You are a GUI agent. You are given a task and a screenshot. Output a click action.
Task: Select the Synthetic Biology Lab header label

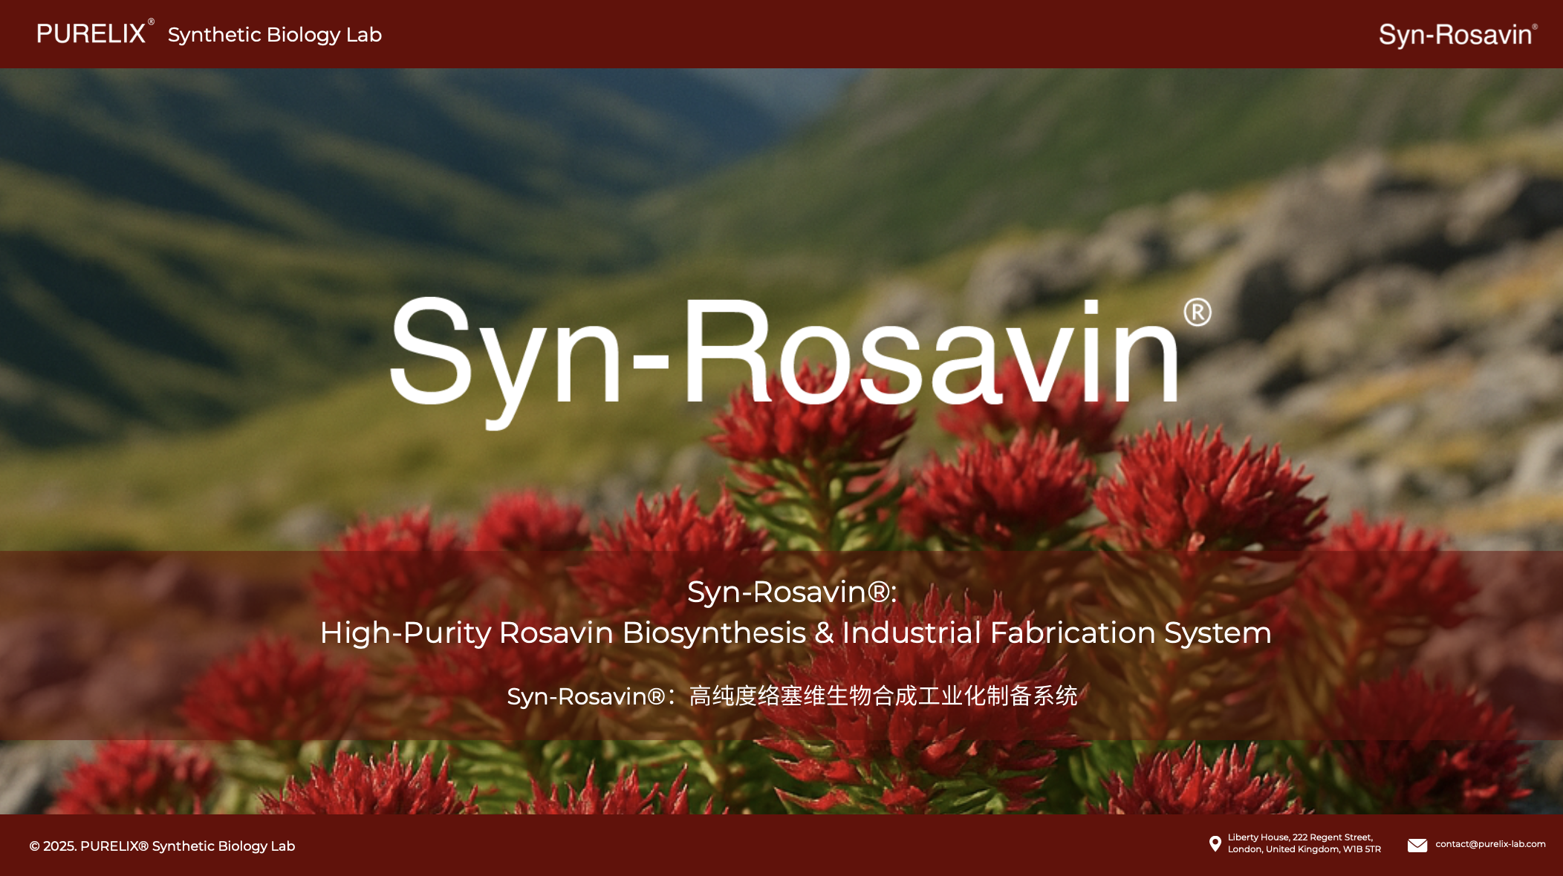coord(274,34)
